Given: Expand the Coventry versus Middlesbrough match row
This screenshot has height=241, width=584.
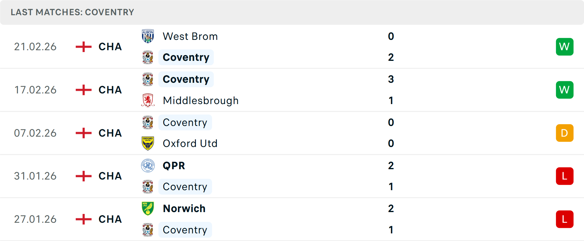Looking at the screenshot, I should pos(292,90).
